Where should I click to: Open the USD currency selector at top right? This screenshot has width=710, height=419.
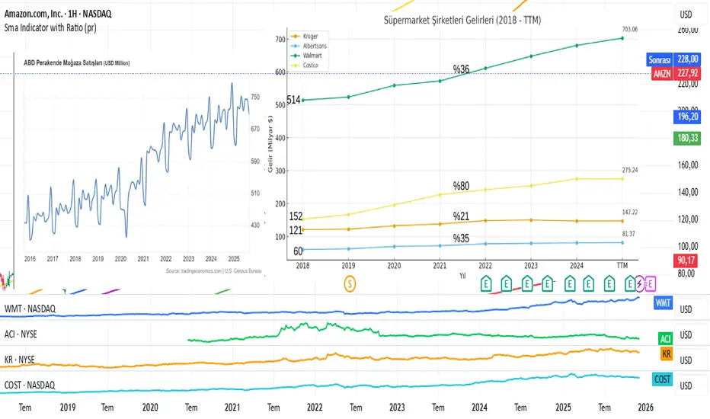(x=686, y=14)
